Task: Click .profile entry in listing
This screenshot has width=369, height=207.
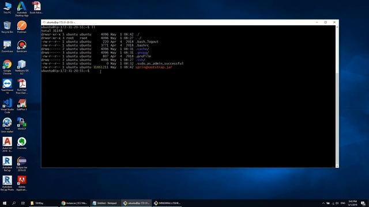Action: click(143, 56)
